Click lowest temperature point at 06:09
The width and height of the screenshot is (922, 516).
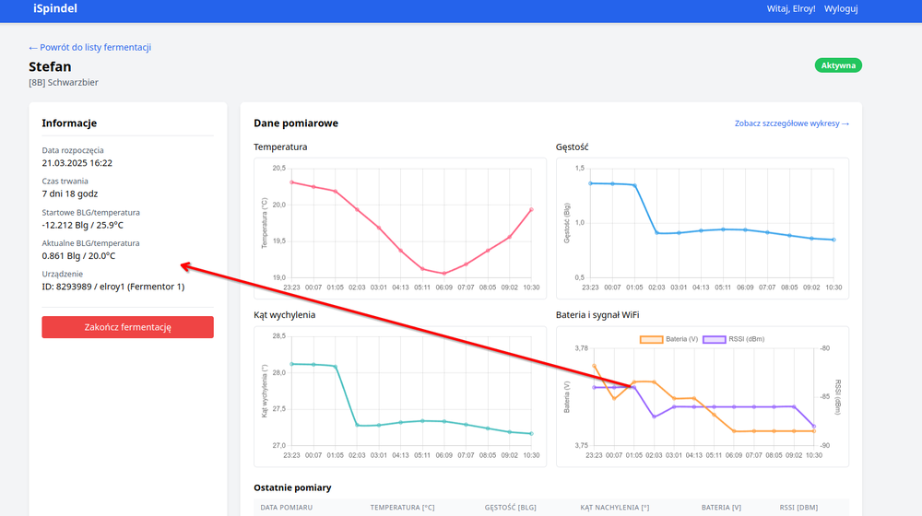pos(443,274)
